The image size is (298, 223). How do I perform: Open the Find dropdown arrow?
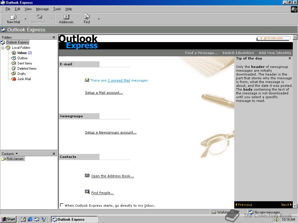pos(99,19)
